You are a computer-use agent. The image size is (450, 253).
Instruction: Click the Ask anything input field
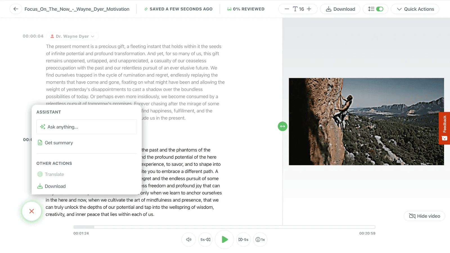click(87, 127)
